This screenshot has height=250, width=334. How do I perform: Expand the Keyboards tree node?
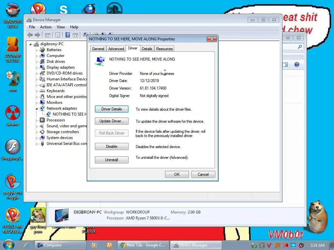[37, 91]
